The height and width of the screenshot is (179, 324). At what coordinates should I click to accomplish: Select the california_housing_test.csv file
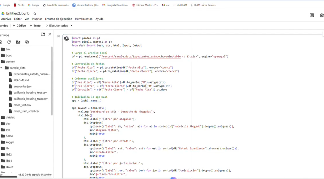tap(30, 92)
